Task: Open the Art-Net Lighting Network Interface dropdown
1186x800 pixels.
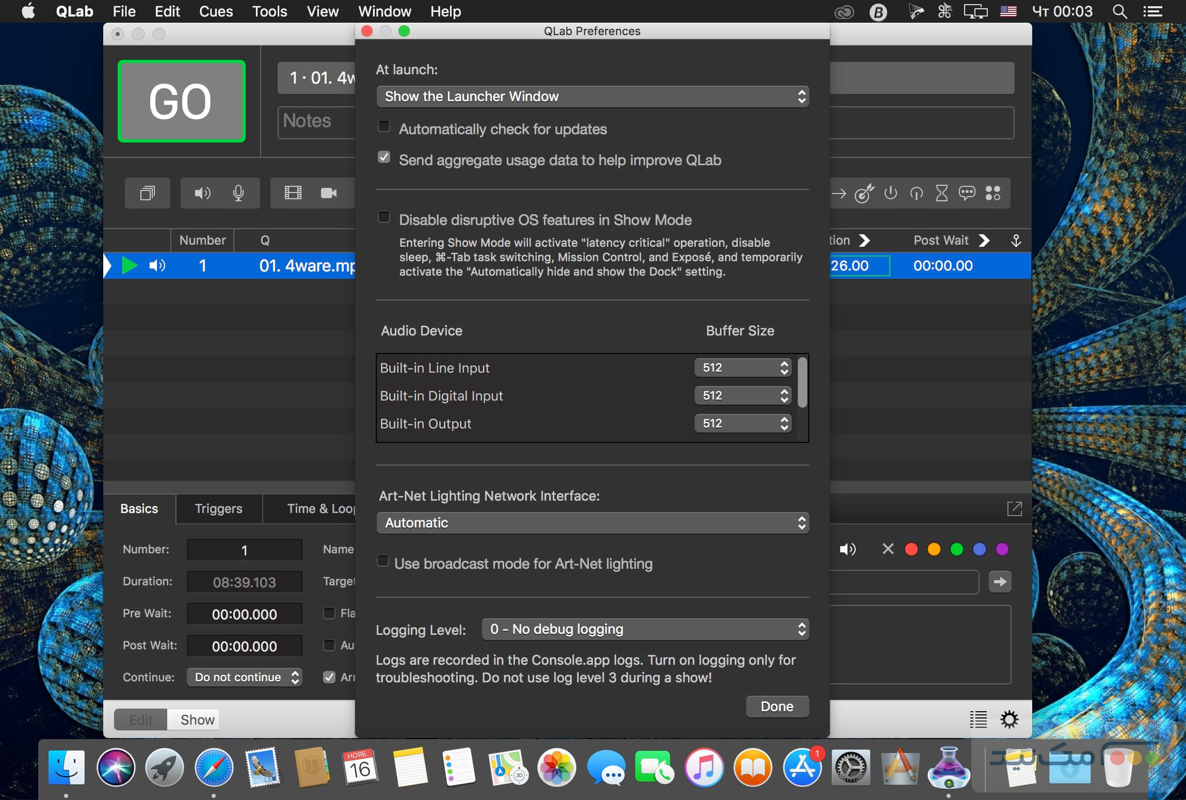Action: [x=591, y=522]
